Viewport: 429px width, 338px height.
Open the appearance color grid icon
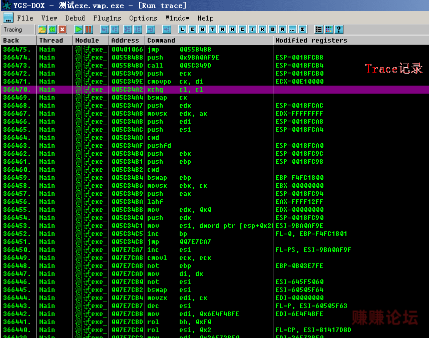click(328, 29)
